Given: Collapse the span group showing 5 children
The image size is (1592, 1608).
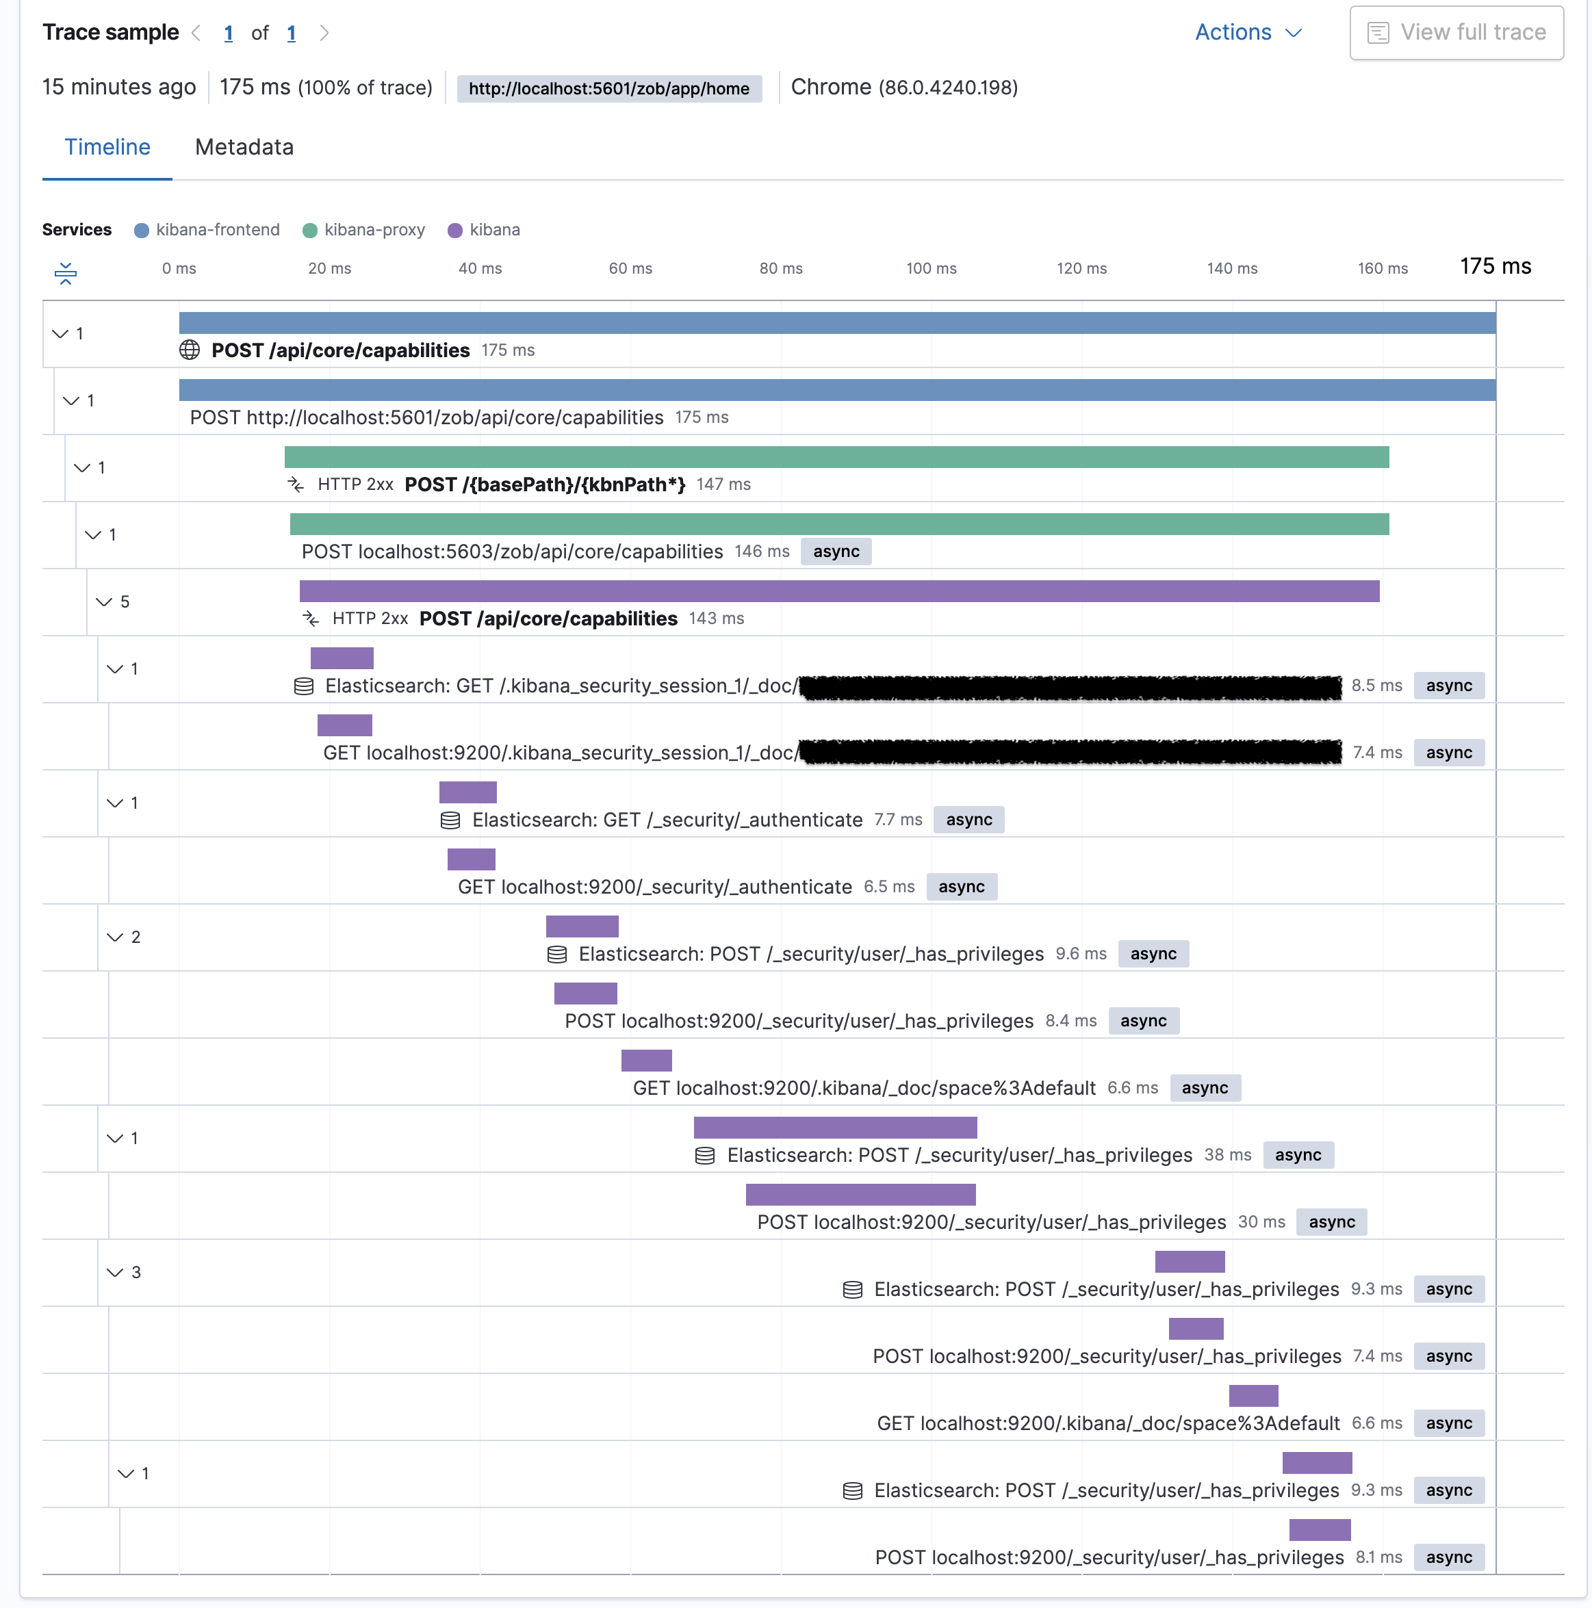Looking at the screenshot, I should [x=103, y=601].
